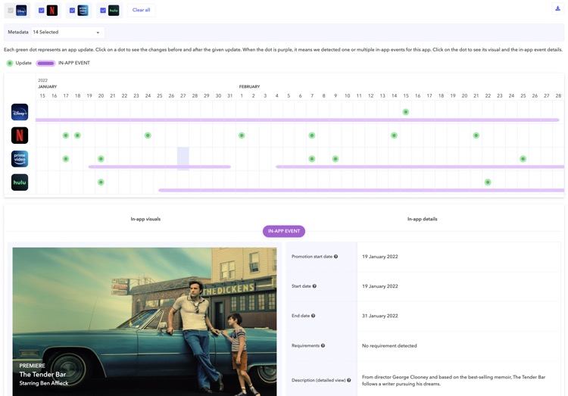Viewport: 568px width, 396px height.
Task: Open Netflix update dot on February 7
Action: point(312,136)
